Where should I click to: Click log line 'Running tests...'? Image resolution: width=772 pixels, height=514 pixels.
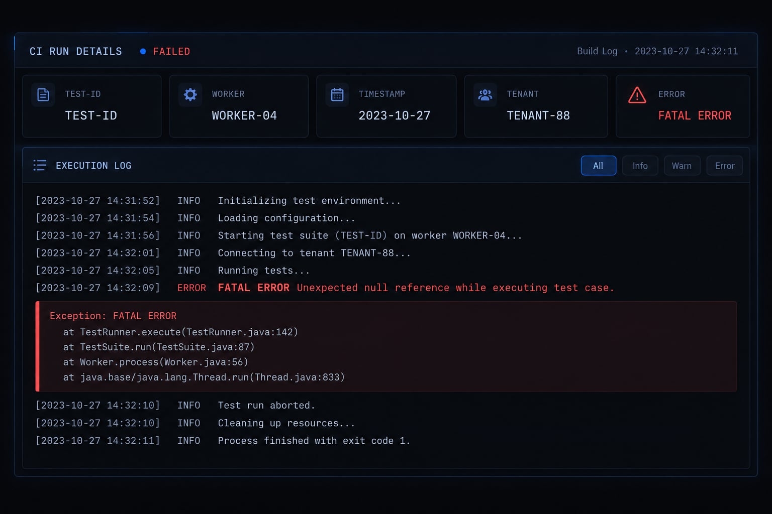[x=263, y=271]
